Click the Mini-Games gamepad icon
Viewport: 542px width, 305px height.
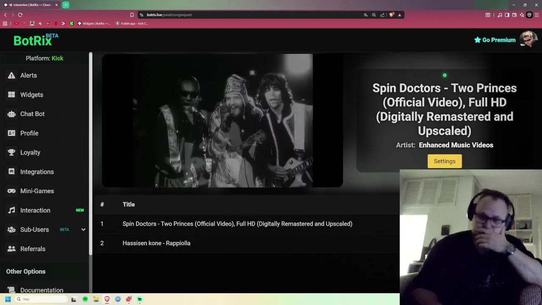point(11,191)
